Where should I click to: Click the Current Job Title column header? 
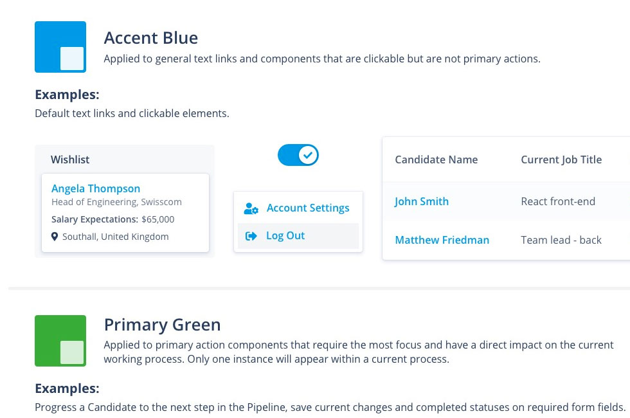click(x=561, y=159)
